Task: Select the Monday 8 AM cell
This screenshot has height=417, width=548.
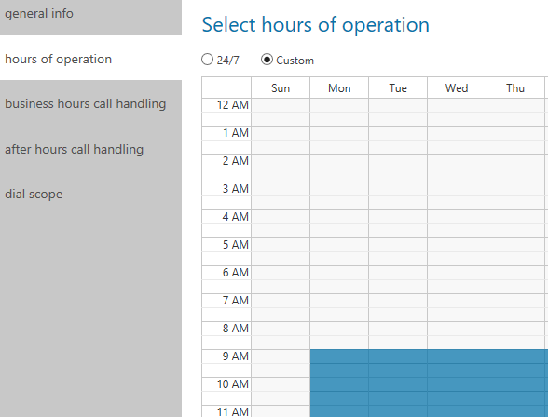Action: 339,329
